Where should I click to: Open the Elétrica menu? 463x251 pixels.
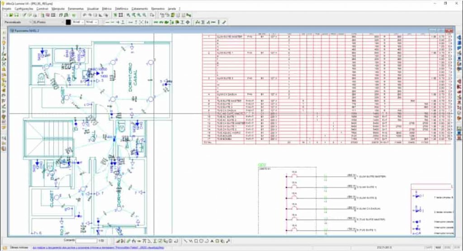[x=107, y=9]
